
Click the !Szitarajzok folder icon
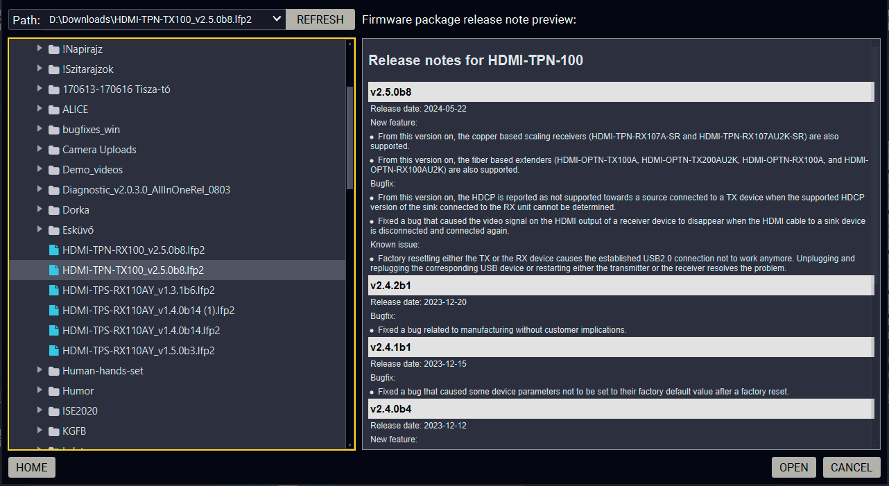pyautogui.click(x=54, y=69)
